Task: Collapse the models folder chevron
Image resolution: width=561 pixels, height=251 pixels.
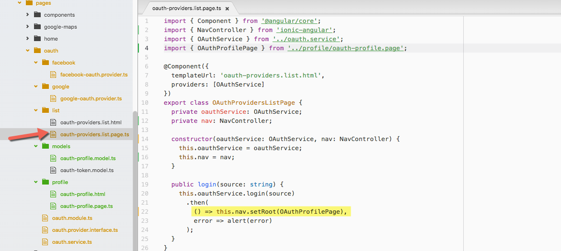Action: coord(36,146)
